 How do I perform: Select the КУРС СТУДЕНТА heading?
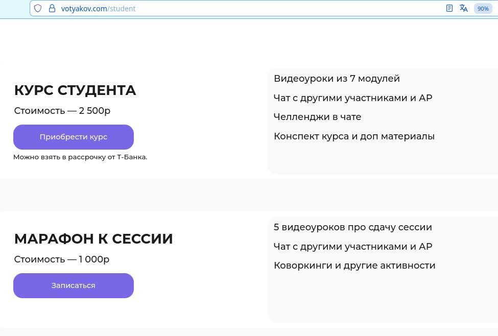tap(75, 90)
